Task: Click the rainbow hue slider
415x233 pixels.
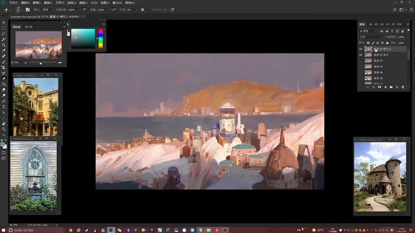Action: 101,39
